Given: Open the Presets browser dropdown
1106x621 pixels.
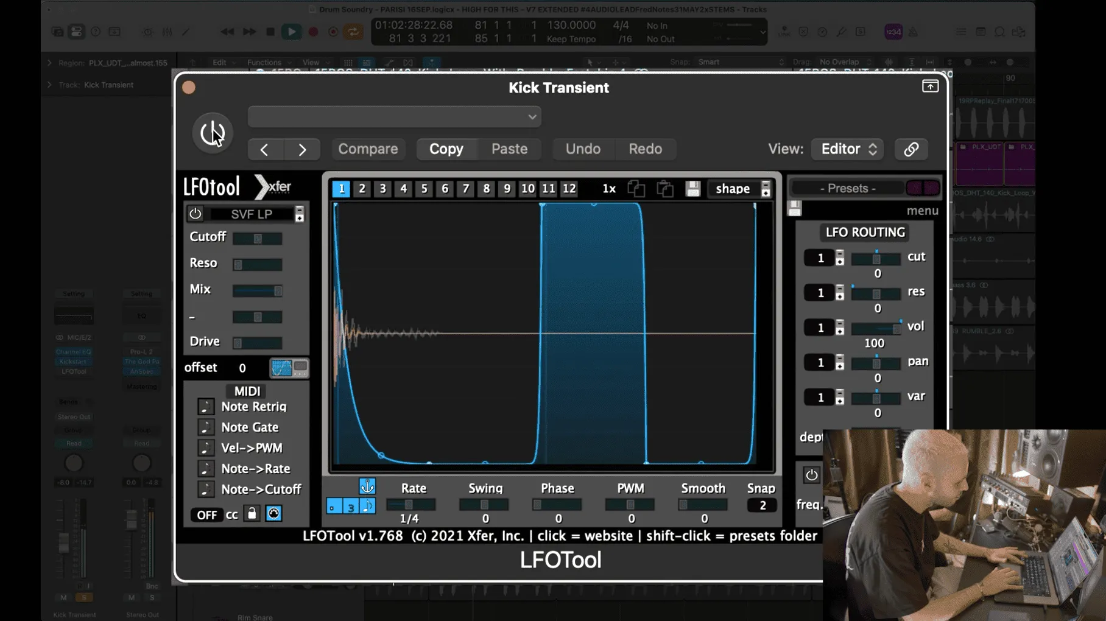Looking at the screenshot, I should [848, 188].
